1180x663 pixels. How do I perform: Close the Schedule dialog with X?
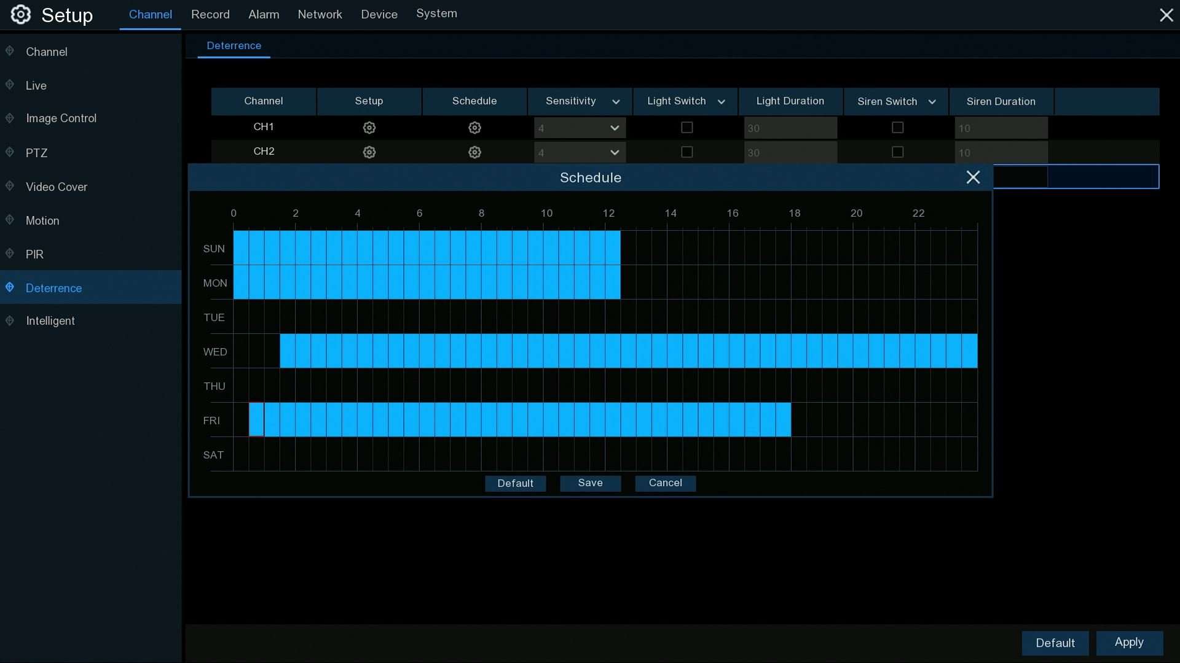click(973, 177)
